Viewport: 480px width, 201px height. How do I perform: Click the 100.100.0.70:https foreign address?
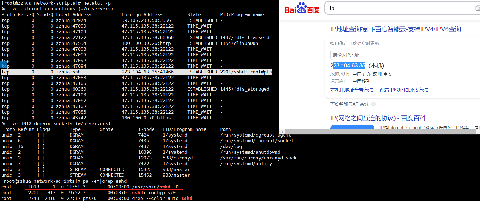[146, 118]
